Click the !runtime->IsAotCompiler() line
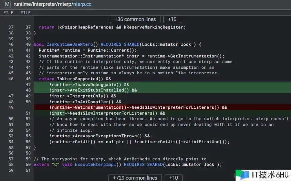Screen dimensions: 291x181 tap(85, 102)
